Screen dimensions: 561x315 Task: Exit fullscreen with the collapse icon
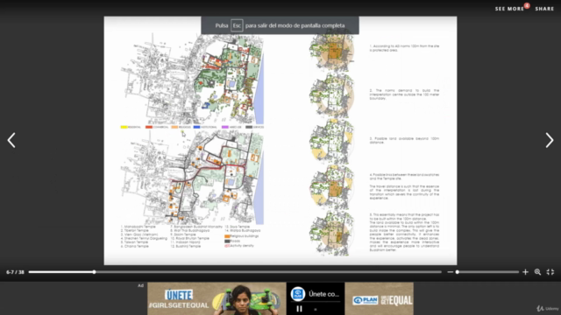tap(550, 272)
